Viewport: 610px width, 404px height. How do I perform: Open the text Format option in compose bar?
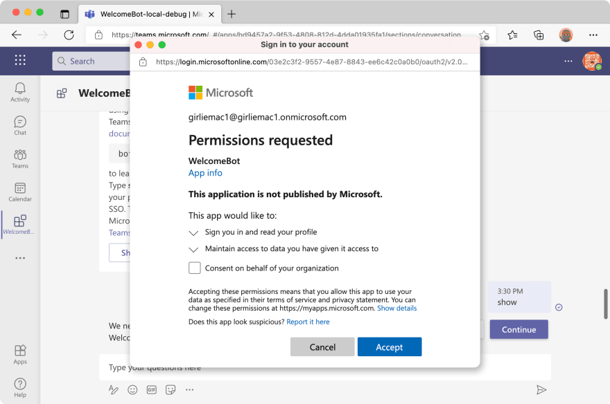(113, 389)
